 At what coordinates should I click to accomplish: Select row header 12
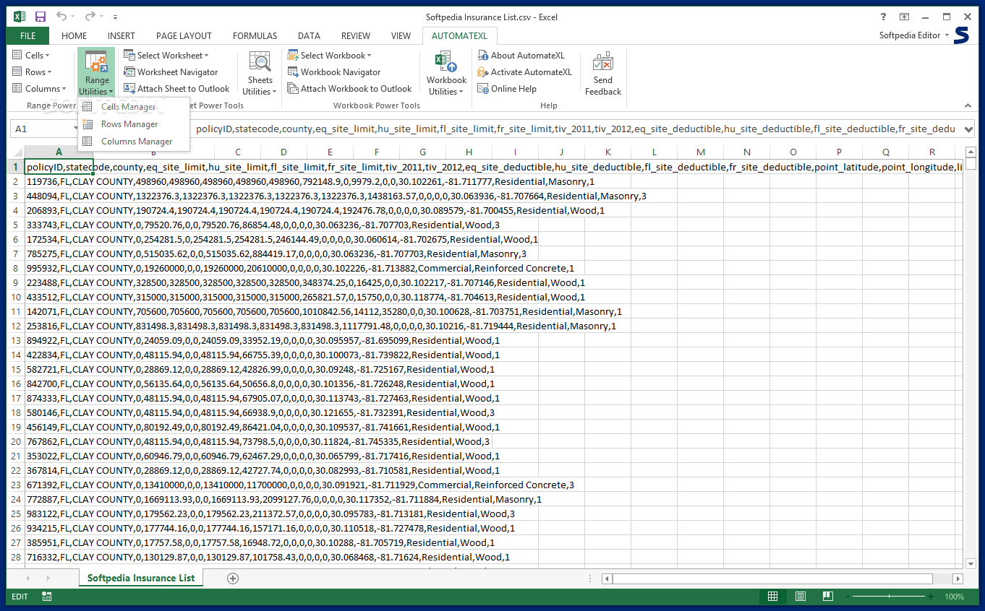point(16,326)
